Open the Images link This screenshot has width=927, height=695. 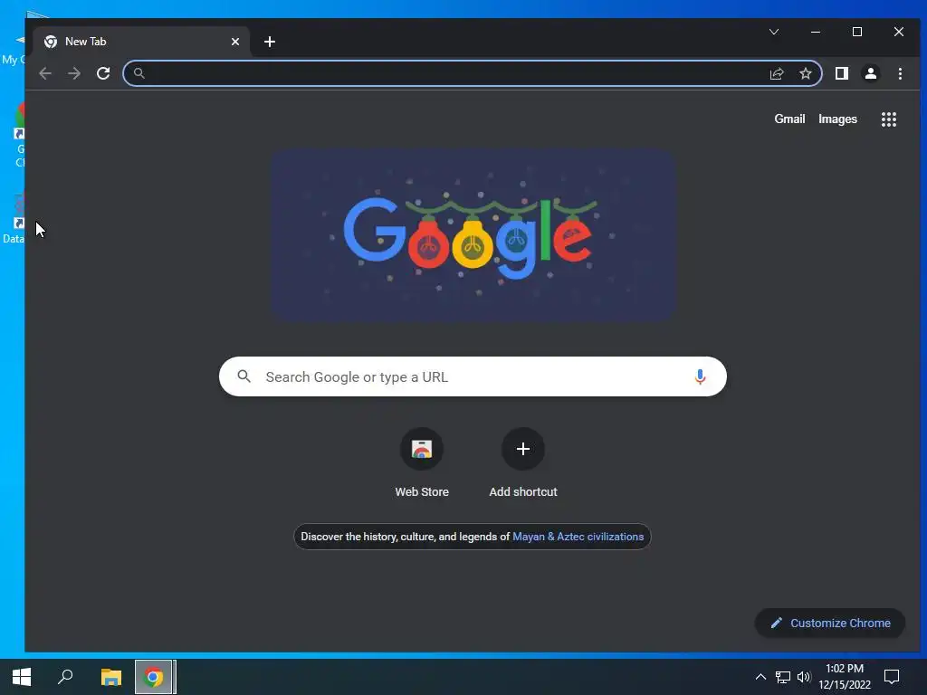click(x=837, y=119)
